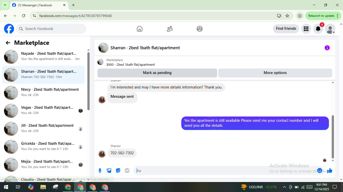
Task: Bookmark this page with the star icon
Action: [287, 16]
